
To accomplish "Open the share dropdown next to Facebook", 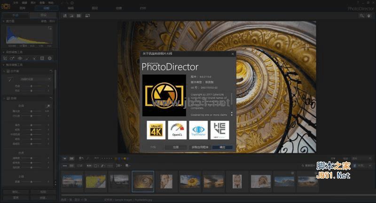I will [370, 165].
